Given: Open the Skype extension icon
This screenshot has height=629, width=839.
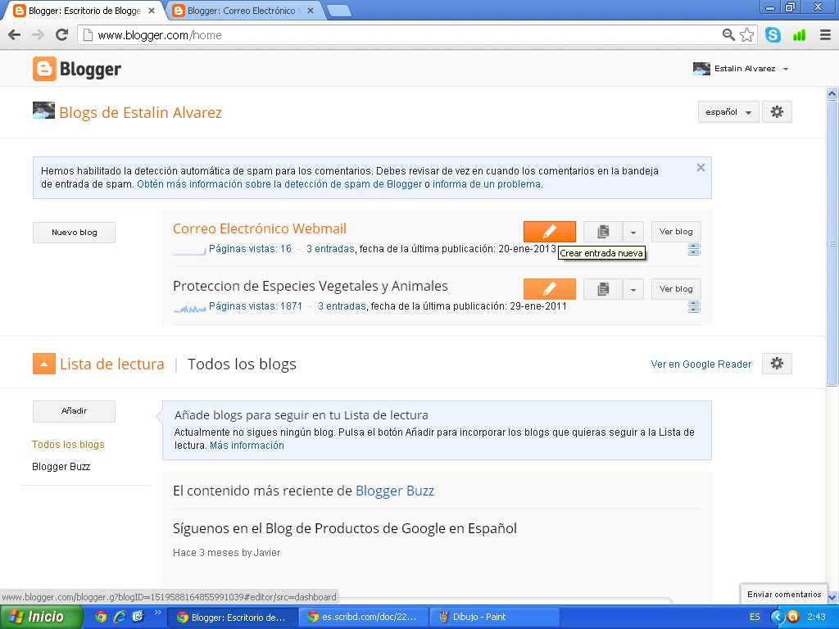Looking at the screenshot, I should [x=773, y=35].
